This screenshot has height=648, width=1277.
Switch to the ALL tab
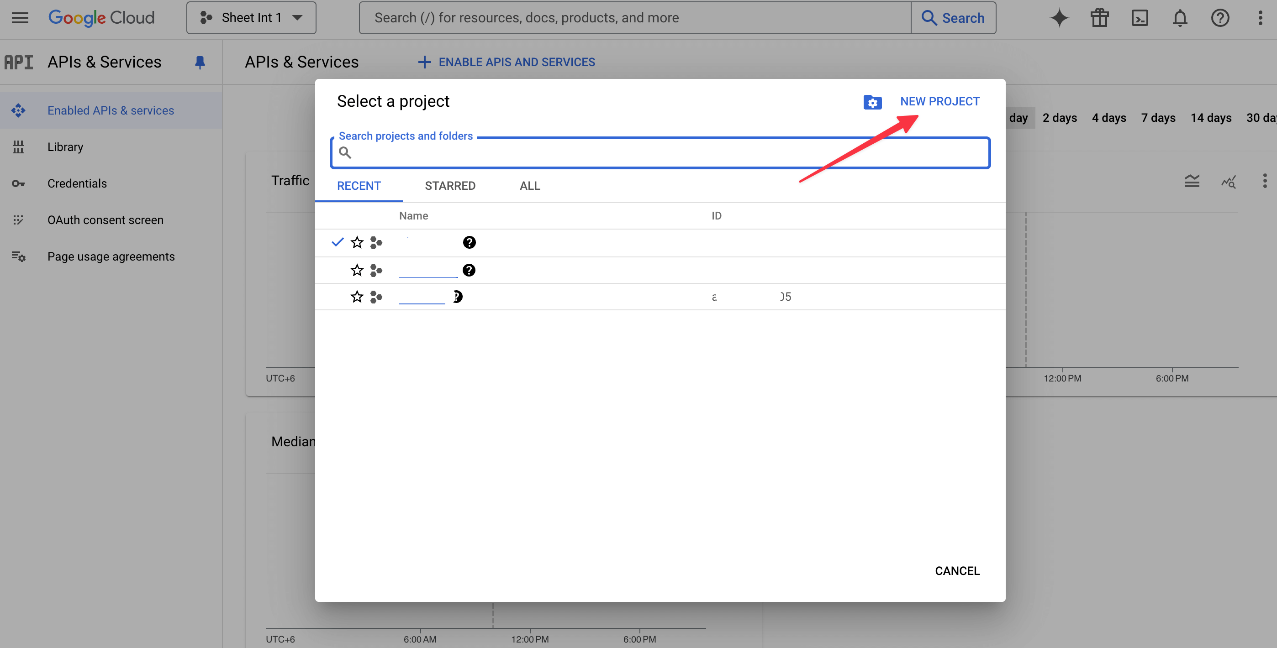tap(530, 186)
